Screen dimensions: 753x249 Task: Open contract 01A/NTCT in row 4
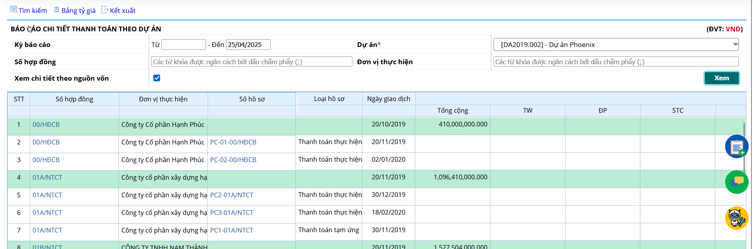(x=47, y=177)
